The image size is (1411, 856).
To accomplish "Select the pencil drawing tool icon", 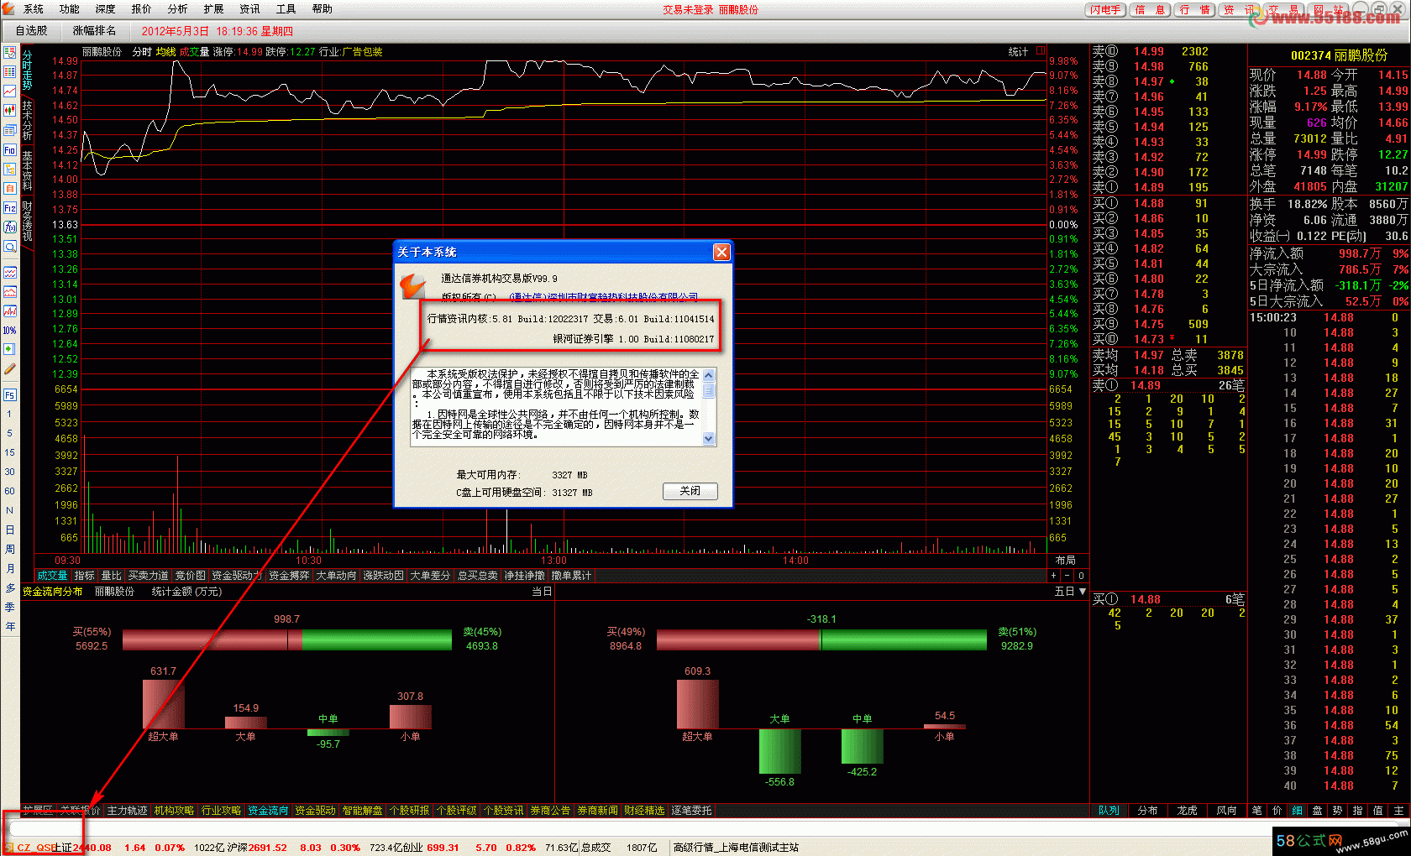I will coord(10,368).
